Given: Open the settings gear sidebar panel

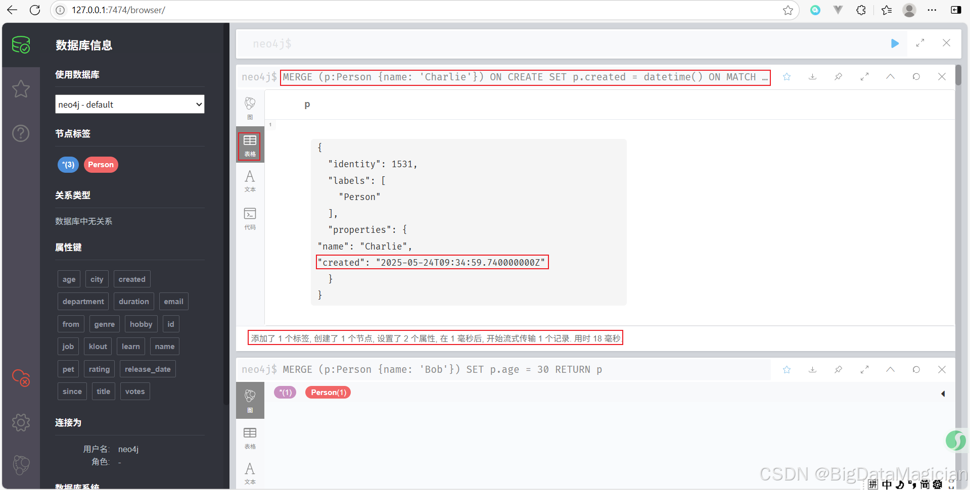Looking at the screenshot, I should point(21,422).
